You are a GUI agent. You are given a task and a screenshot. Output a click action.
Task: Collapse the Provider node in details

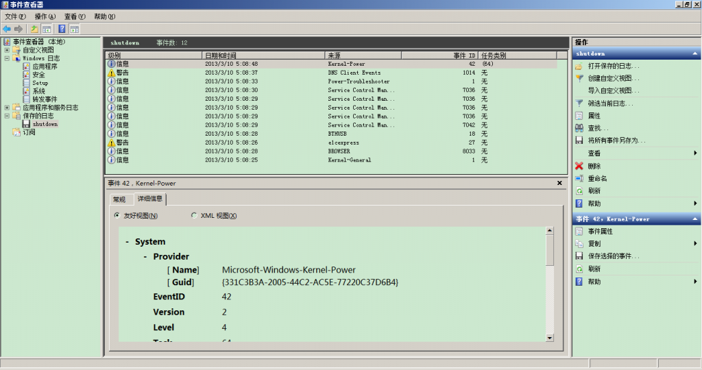[x=145, y=256]
